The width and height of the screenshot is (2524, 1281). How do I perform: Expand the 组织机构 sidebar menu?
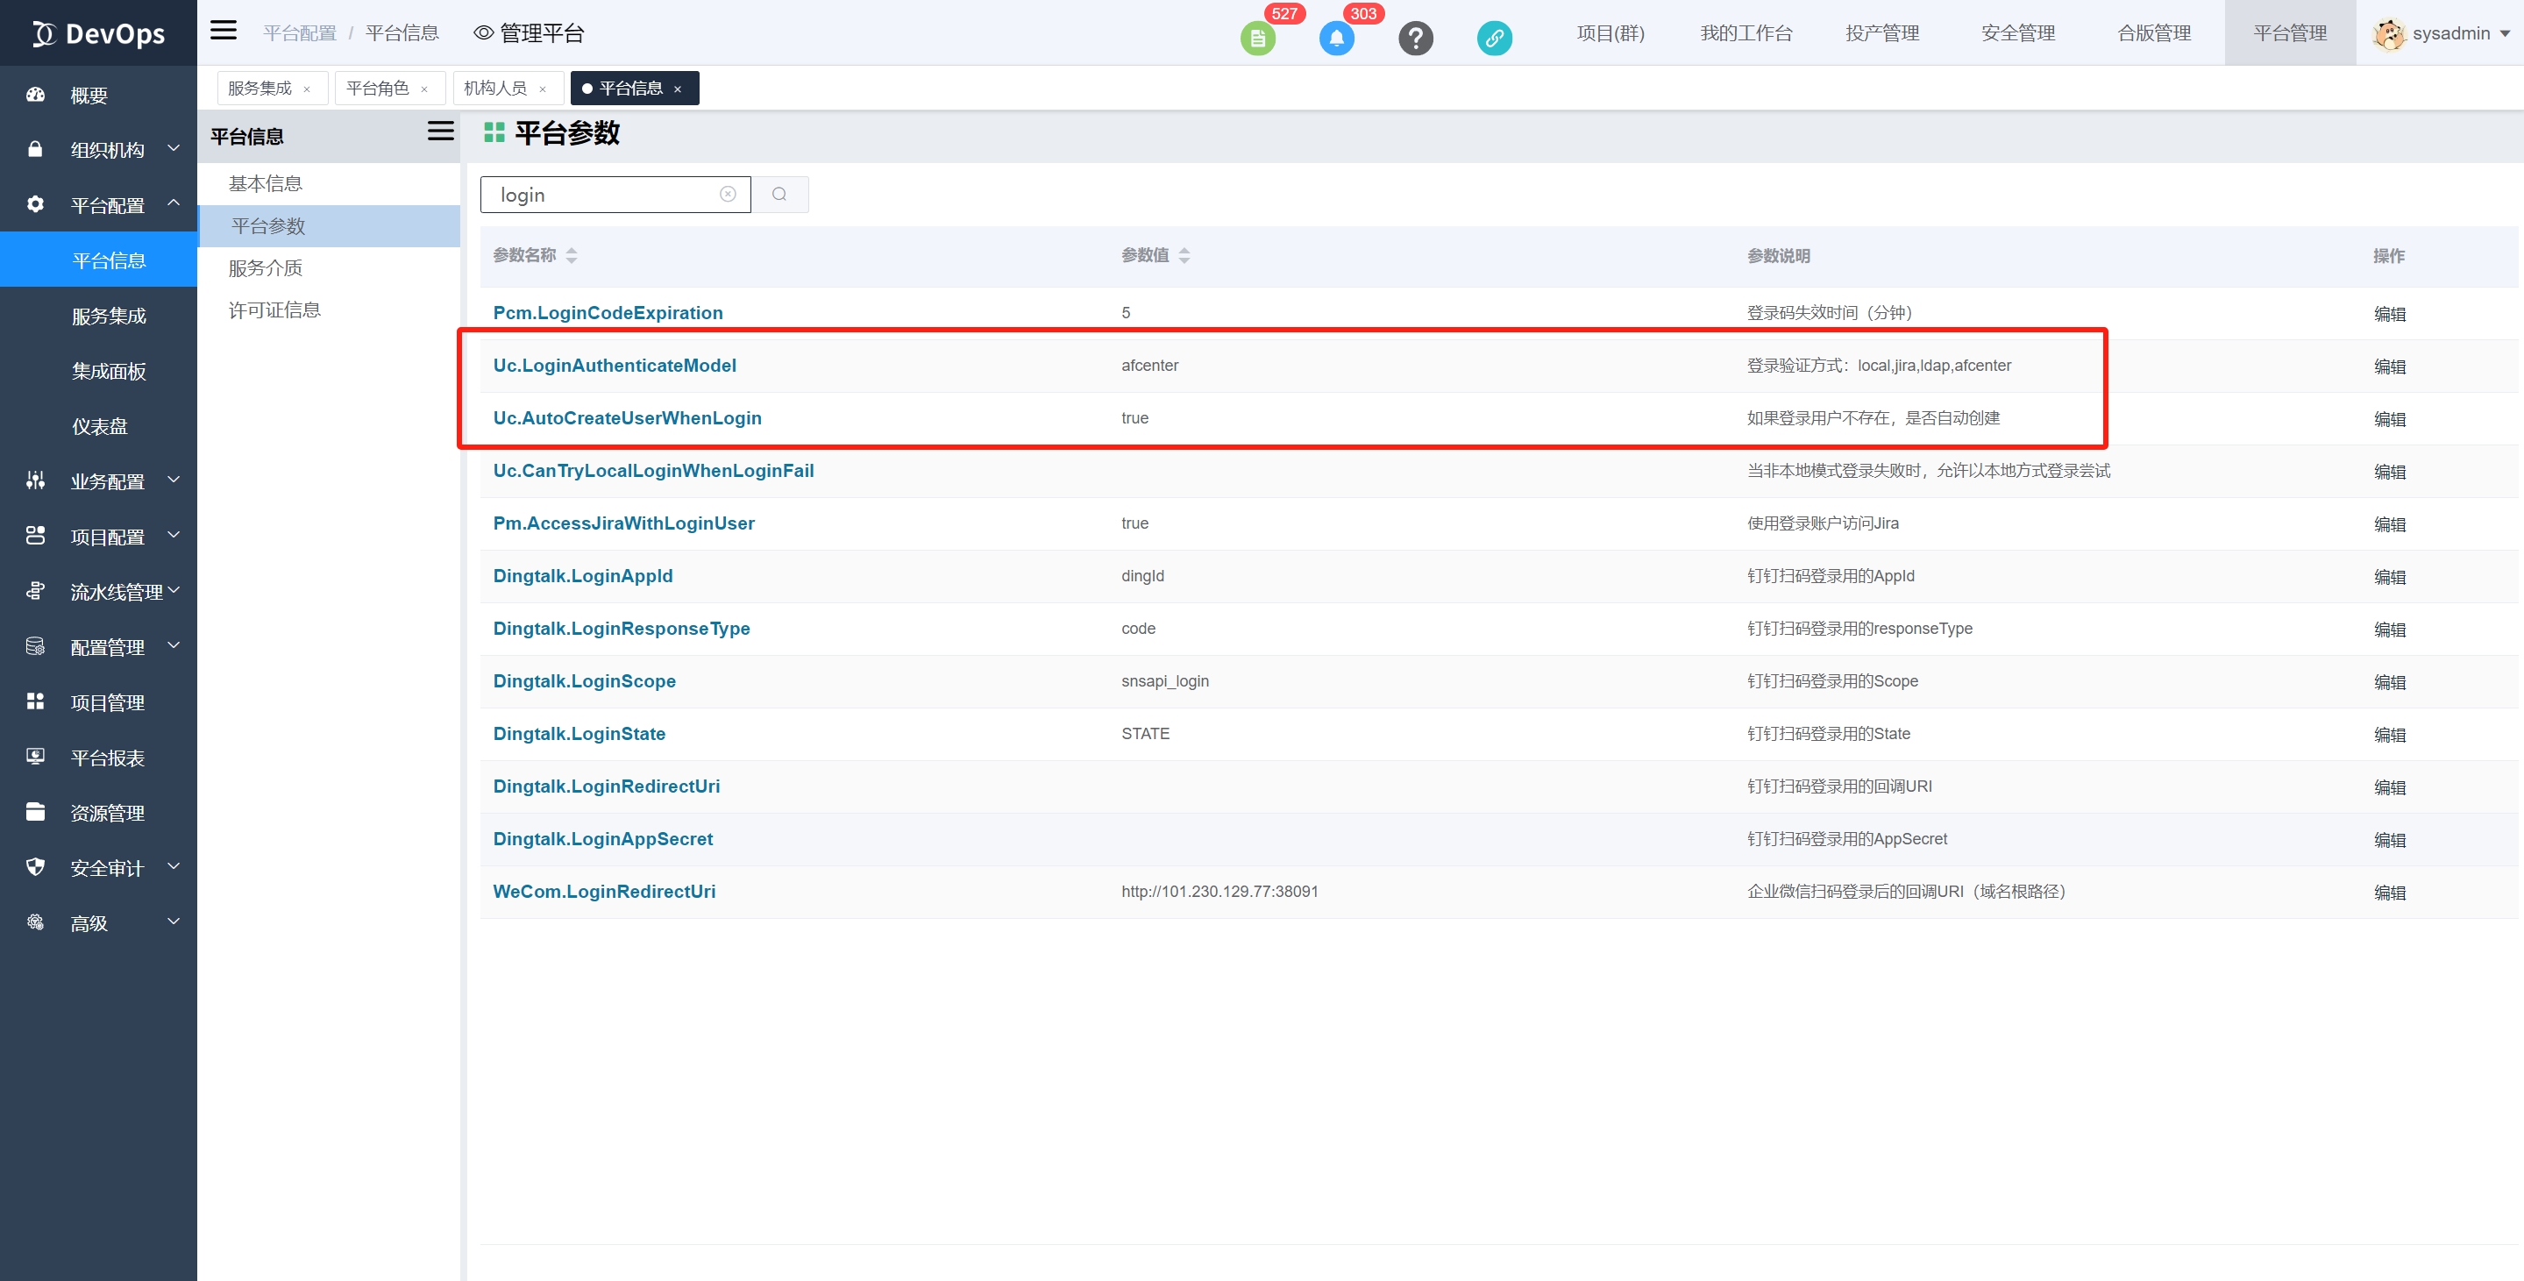[x=107, y=150]
